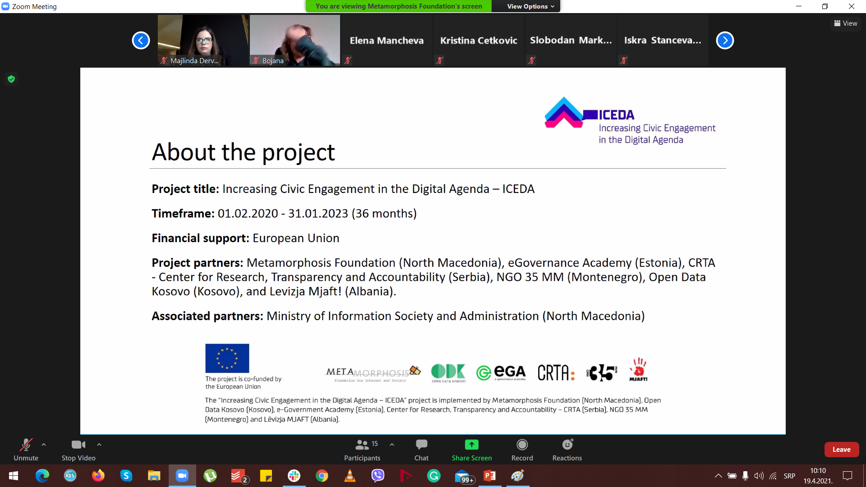This screenshot has width=866, height=487.
Task: Open File Explorer from taskbar
Action: pos(154,476)
